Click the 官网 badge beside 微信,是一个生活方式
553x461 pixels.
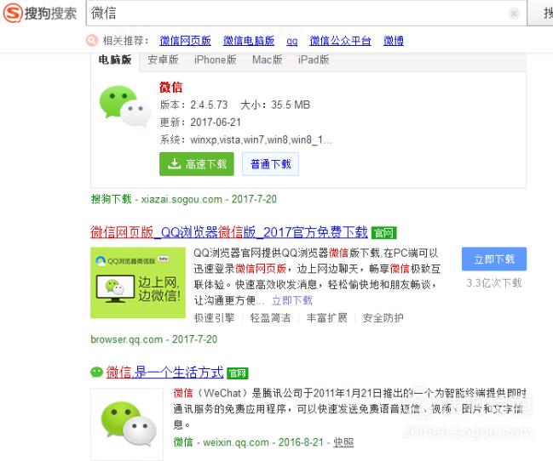point(238,373)
